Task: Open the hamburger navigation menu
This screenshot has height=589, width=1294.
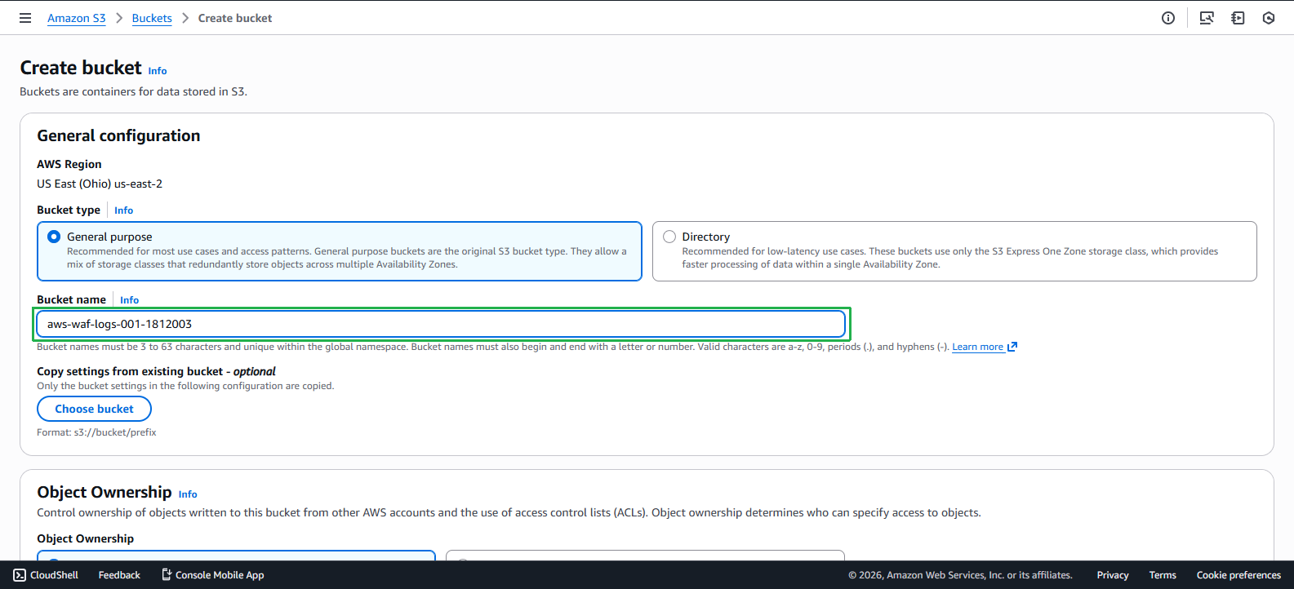Action: (25, 18)
